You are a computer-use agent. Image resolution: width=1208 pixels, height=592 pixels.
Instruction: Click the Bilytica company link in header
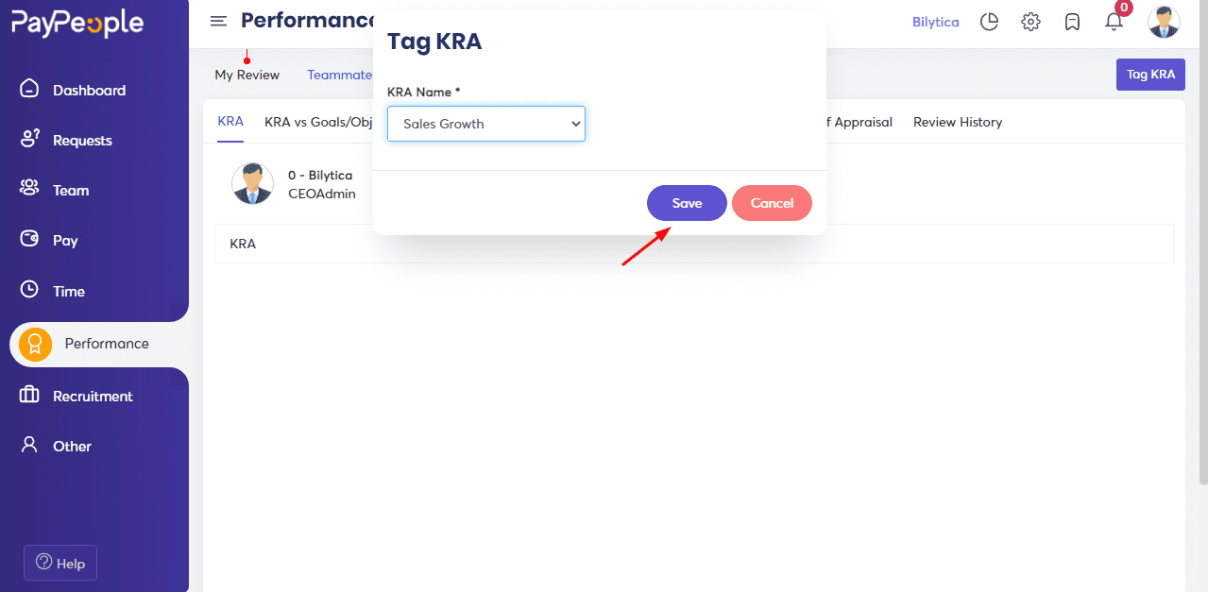tap(935, 22)
